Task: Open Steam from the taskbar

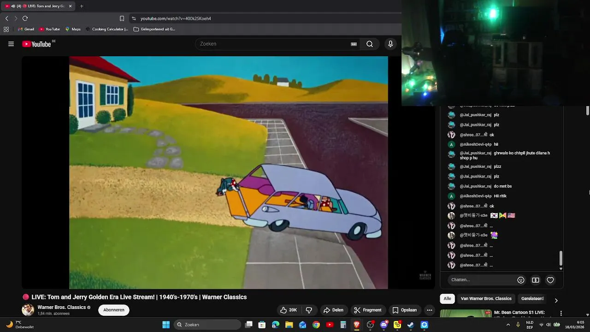Action: pos(411,325)
